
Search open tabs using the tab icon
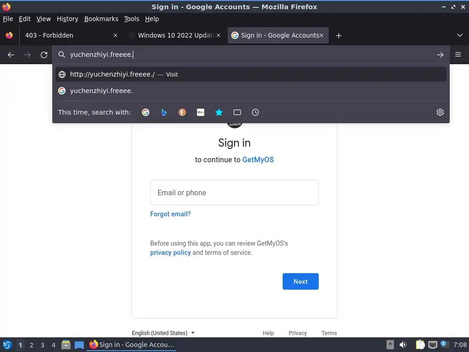coord(237,112)
